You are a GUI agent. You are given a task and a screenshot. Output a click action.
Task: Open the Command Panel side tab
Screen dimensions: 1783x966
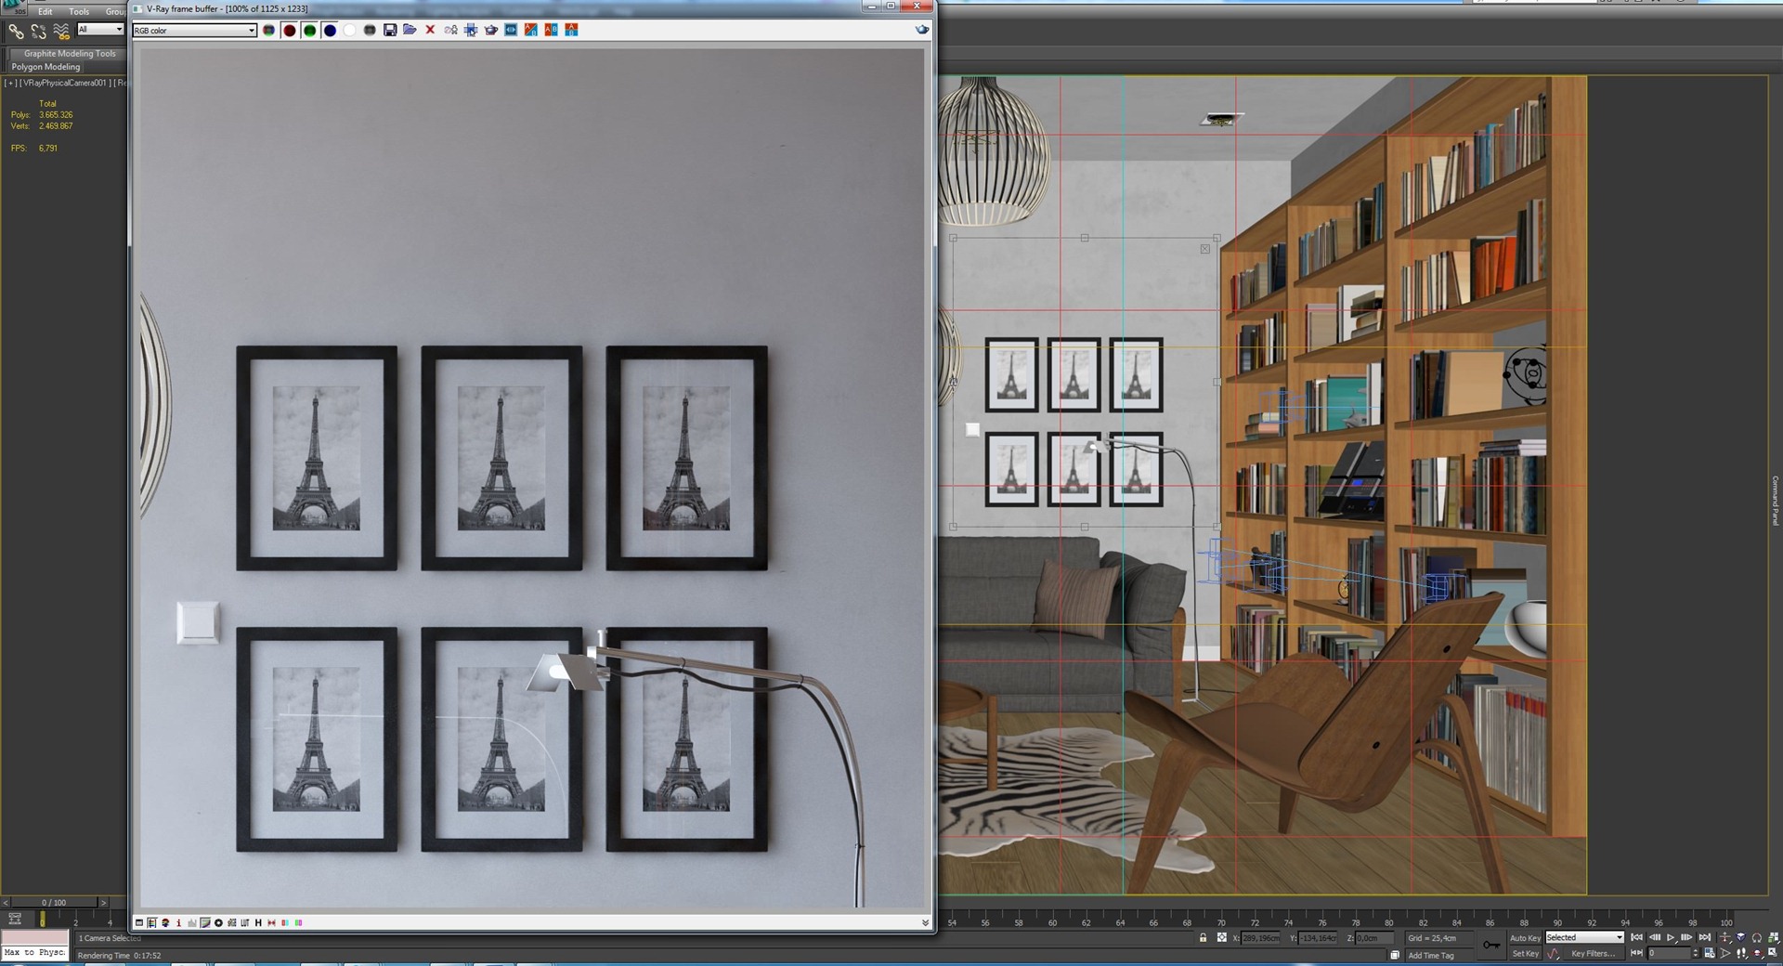point(1775,501)
